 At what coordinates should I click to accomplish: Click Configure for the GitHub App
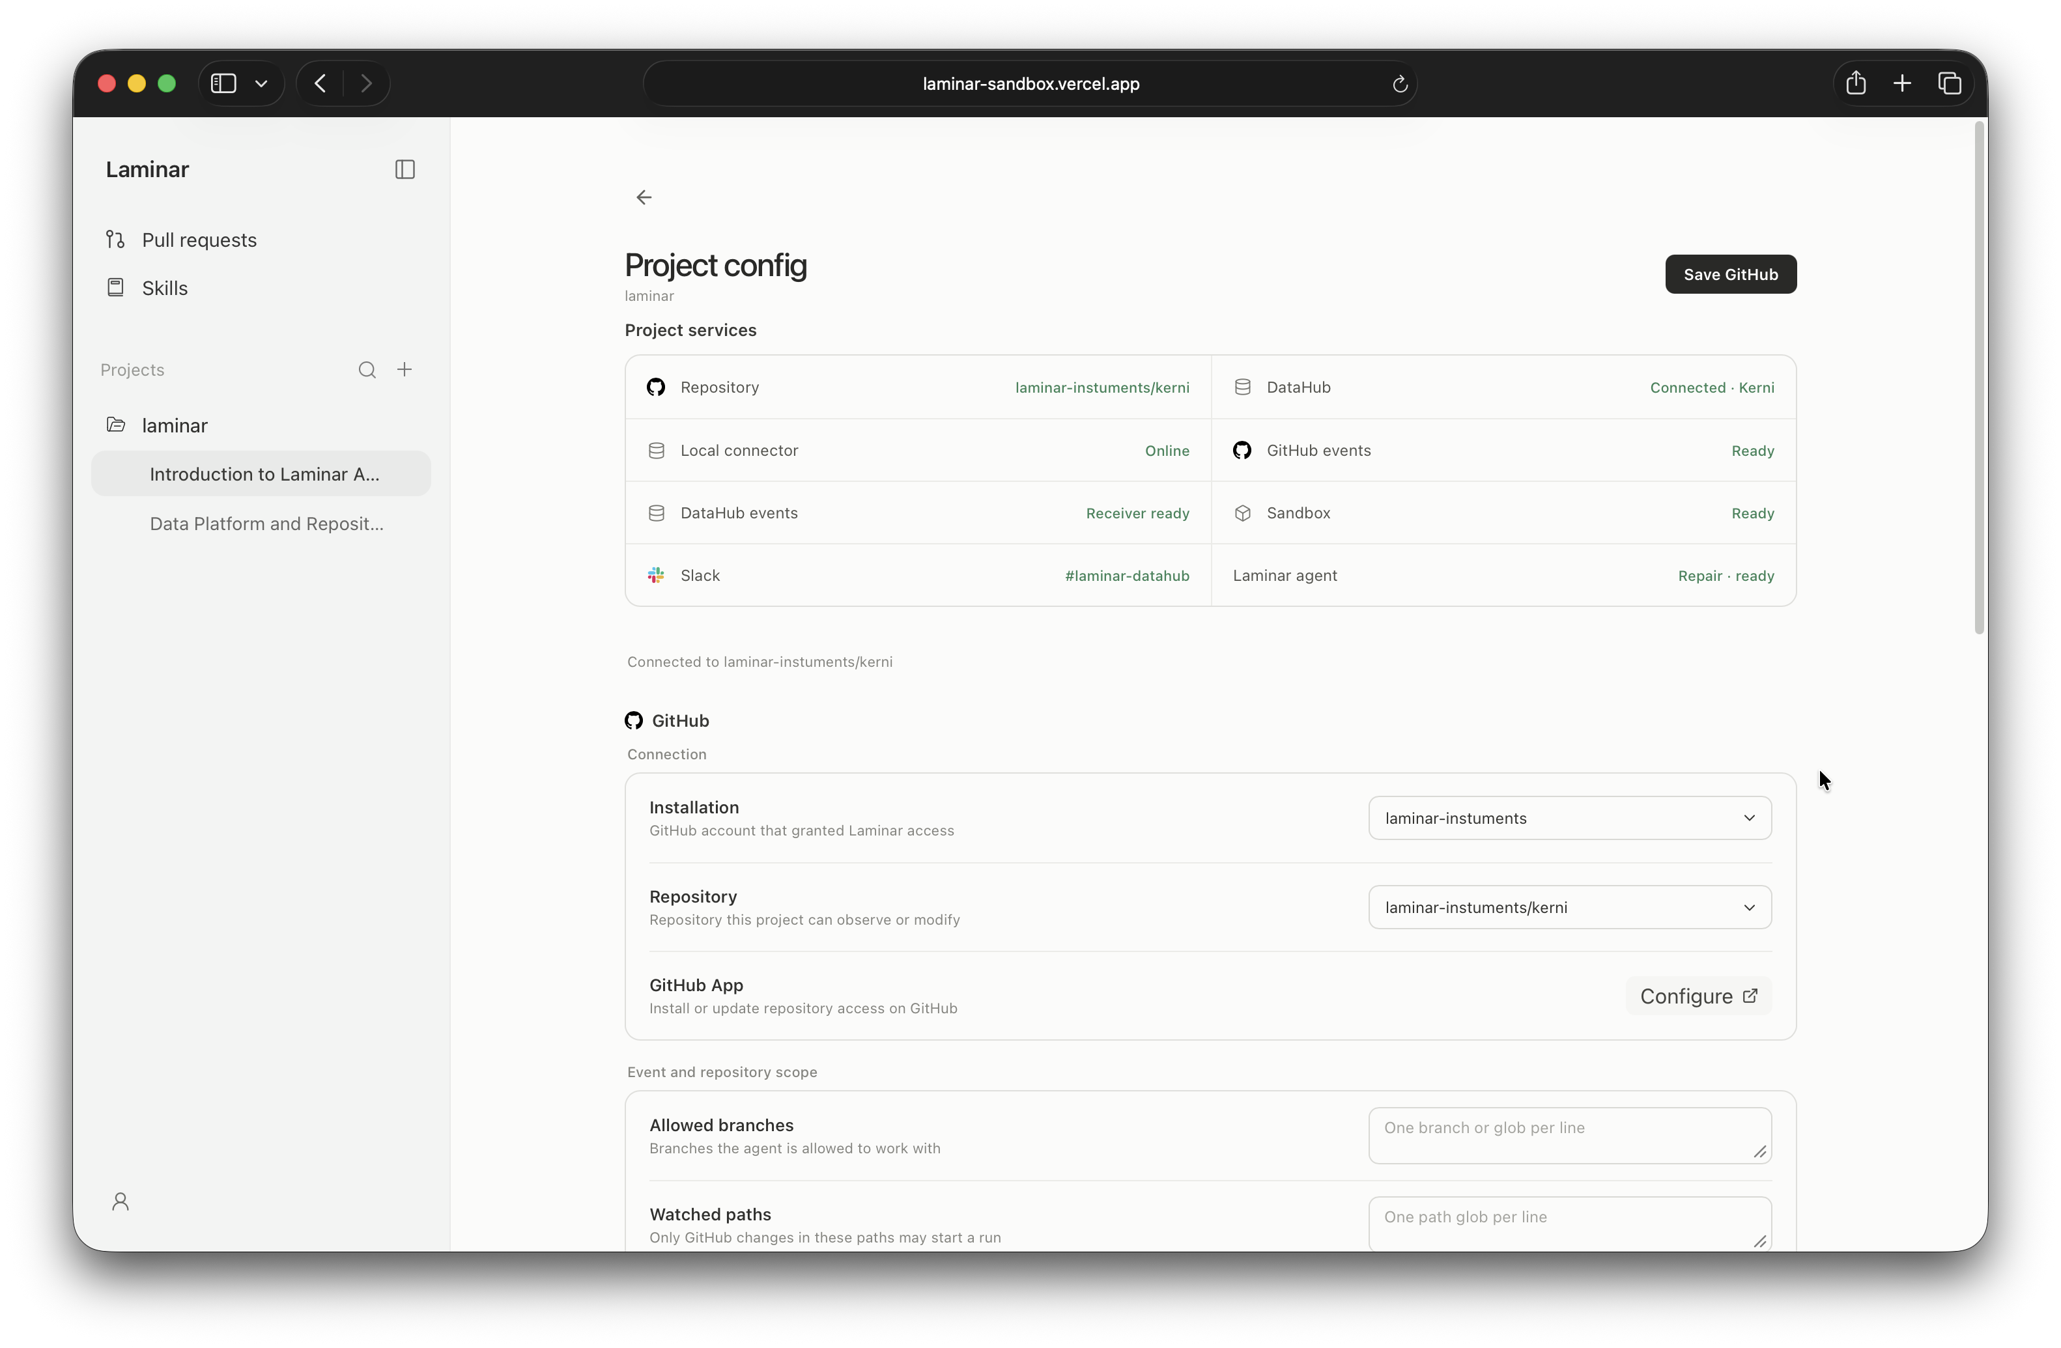(1698, 996)
